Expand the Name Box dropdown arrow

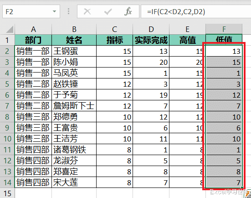[x=54, y=11]
